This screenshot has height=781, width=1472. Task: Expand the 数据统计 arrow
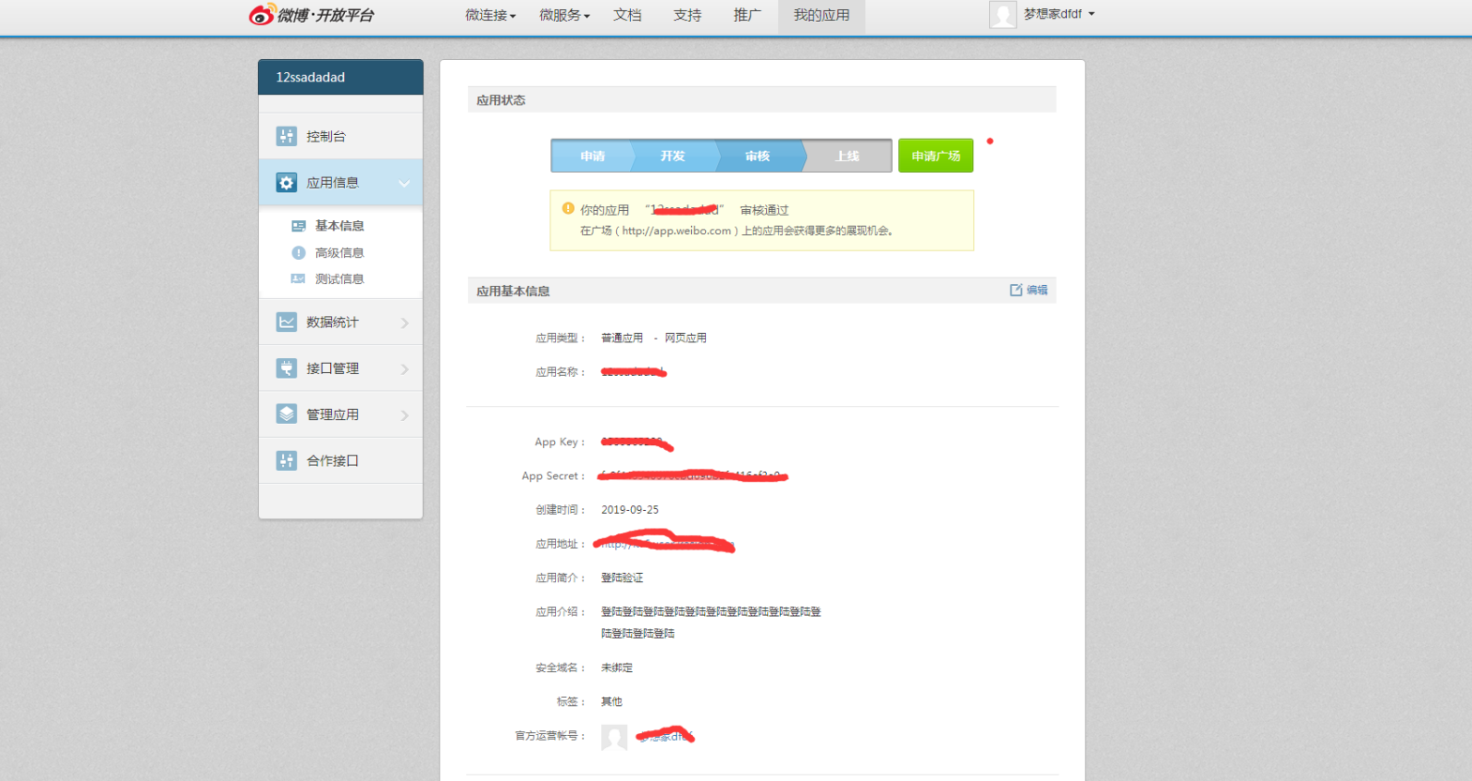pyautogui.click(x=405, y=323)
